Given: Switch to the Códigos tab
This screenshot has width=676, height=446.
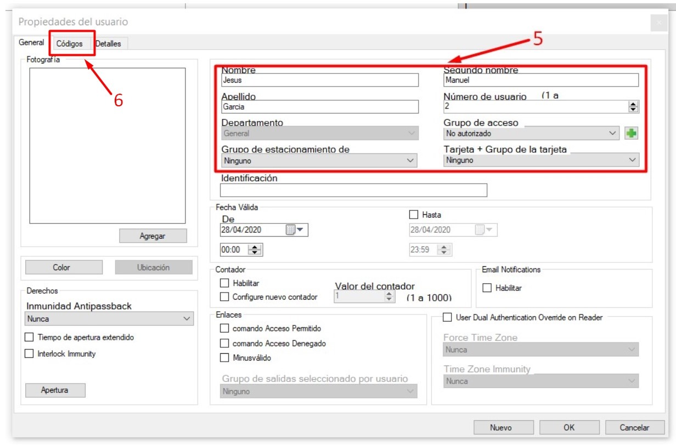Looking at the screenshot, I should (70, 44).
